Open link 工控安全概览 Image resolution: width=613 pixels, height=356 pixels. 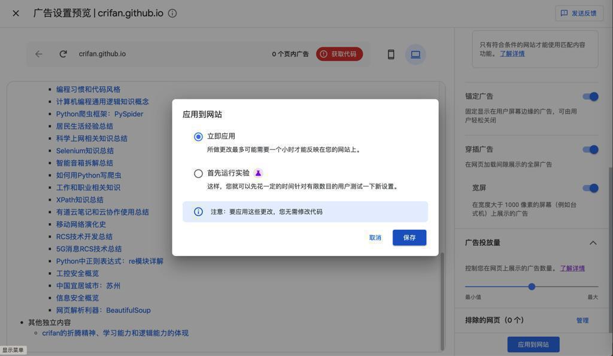(x=77, y=273)
